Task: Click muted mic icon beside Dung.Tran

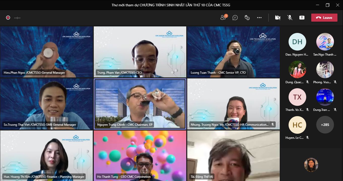Action: (335, 110)
